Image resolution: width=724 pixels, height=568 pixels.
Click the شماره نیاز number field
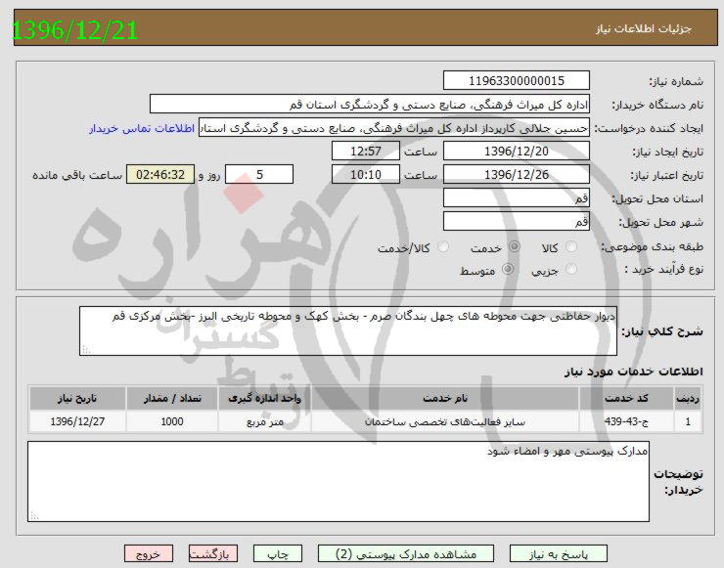[x=517, y=81]
